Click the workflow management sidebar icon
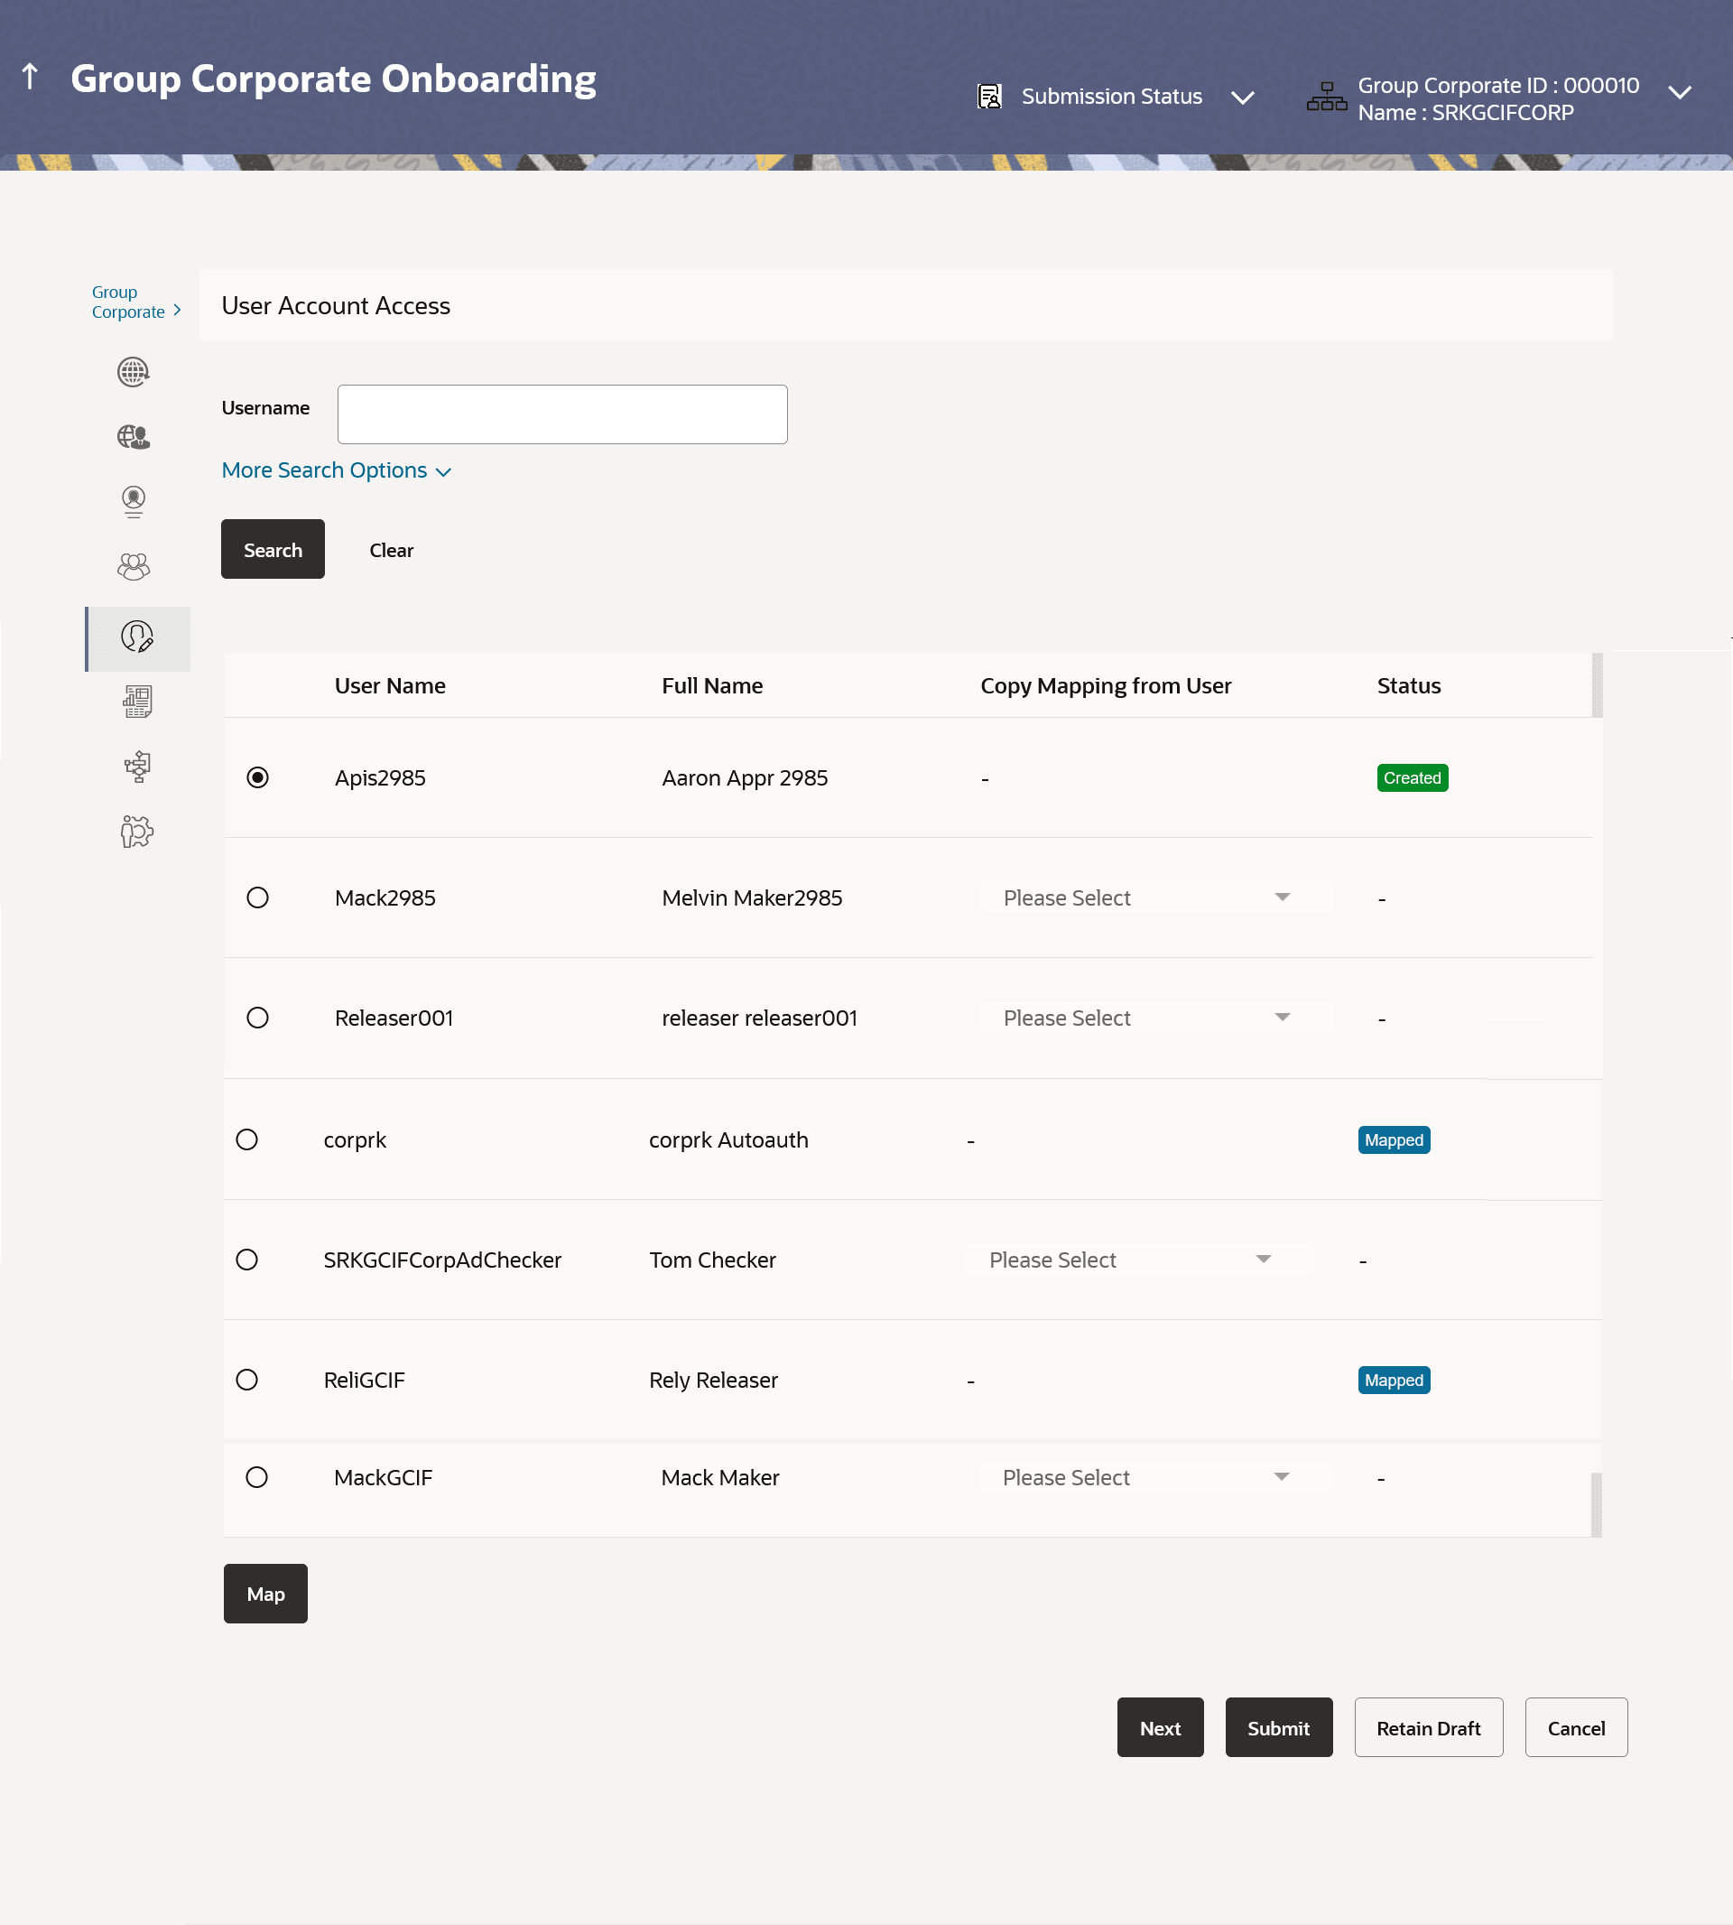This screenshot has height=1925, width=1733. 137,767
